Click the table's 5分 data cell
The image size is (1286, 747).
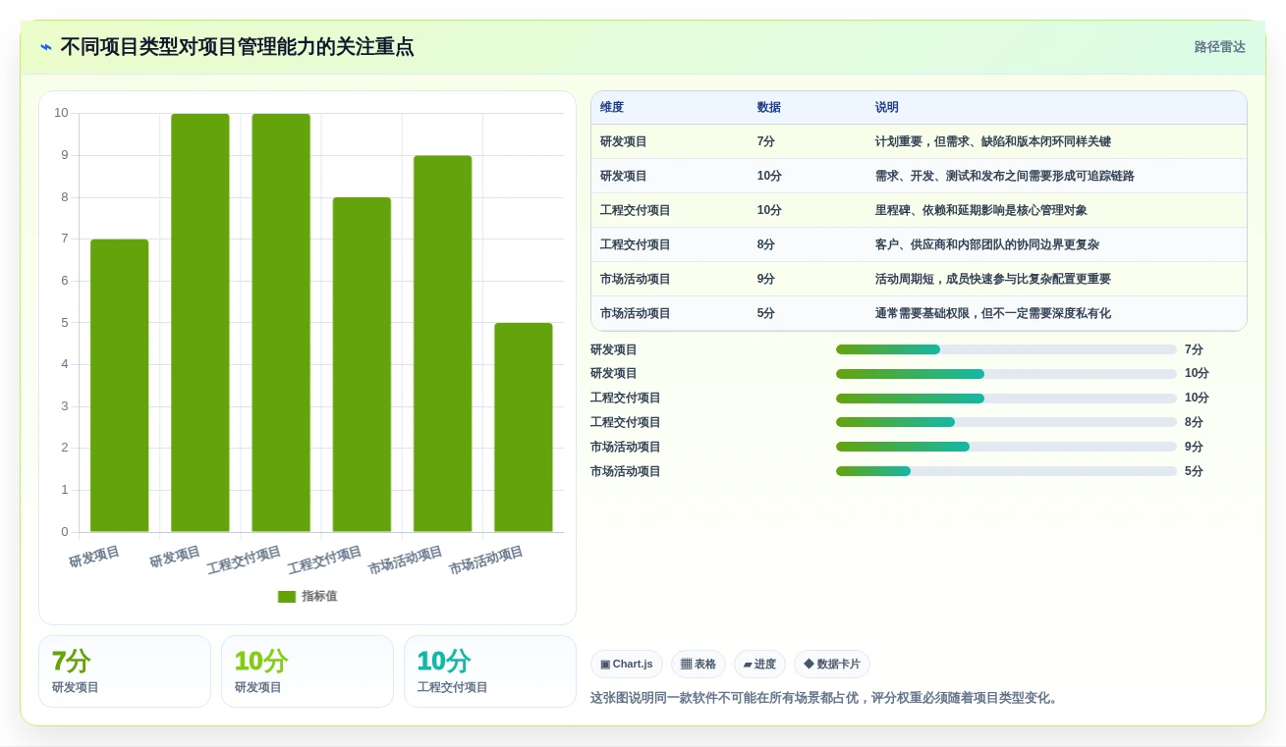coord(766,313)
